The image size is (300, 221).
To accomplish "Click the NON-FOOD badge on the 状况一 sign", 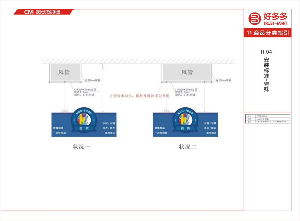I will coord(84,120).
